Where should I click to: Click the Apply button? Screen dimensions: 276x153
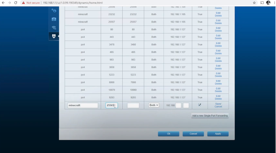pos(218,134)
